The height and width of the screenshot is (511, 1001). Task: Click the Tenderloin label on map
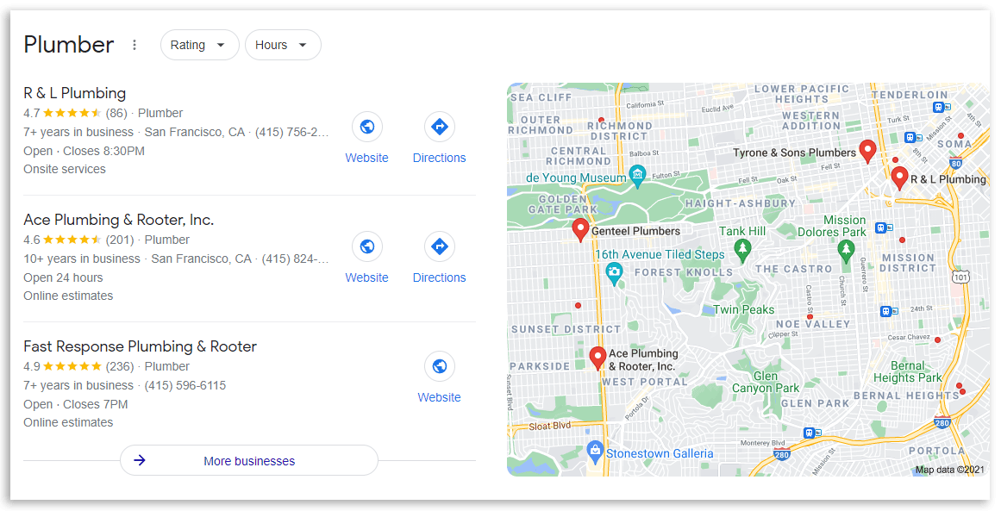click(910, 95)
